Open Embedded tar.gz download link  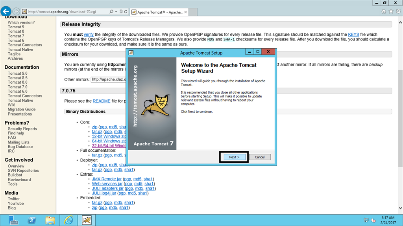click(x=97, y=203)
